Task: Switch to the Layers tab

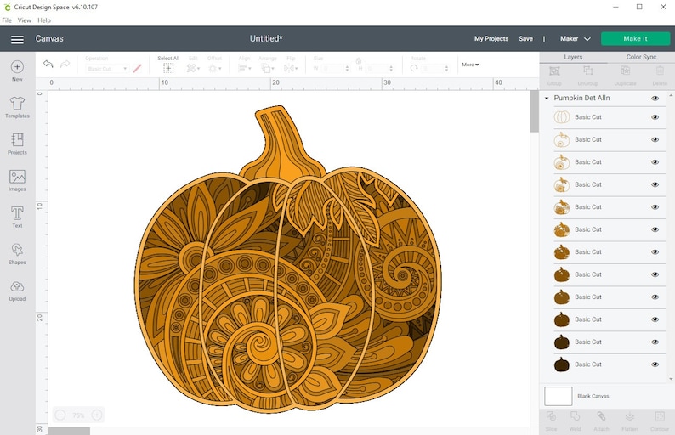Action: pyautogui.click(x=573, y=57)
